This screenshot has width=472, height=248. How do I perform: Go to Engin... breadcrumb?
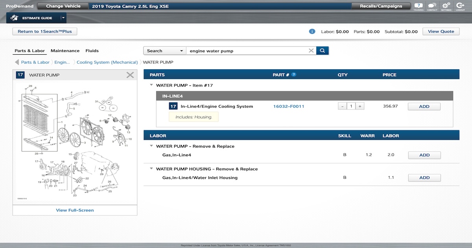62,62
